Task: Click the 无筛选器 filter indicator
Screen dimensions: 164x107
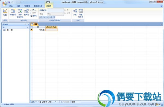Action: tap(65, 102)
